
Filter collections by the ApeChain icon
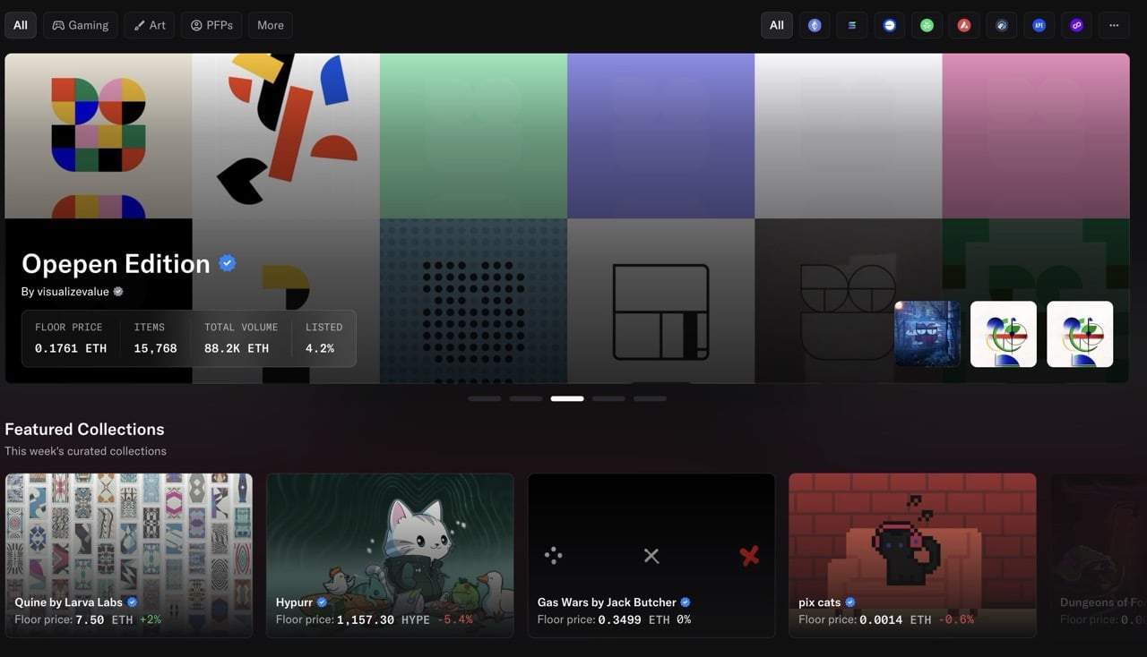pyautogui.click(x=1039, y=25)
